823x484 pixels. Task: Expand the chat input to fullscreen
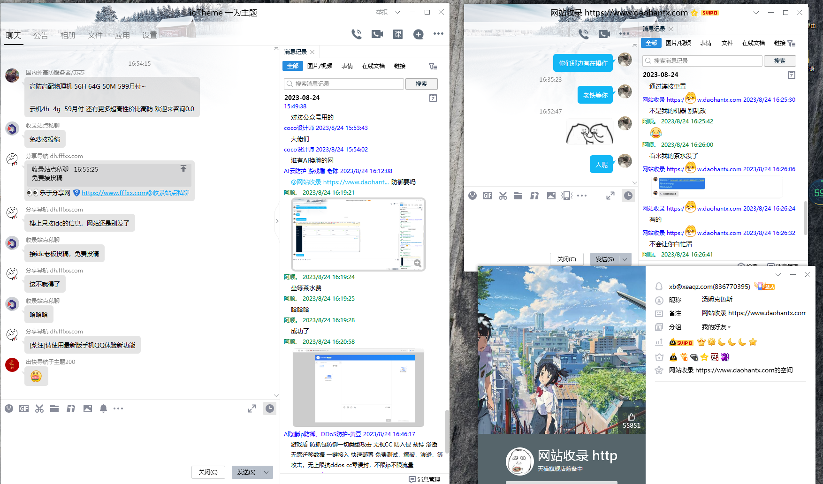pyautogui.click(x=252, y=408)
